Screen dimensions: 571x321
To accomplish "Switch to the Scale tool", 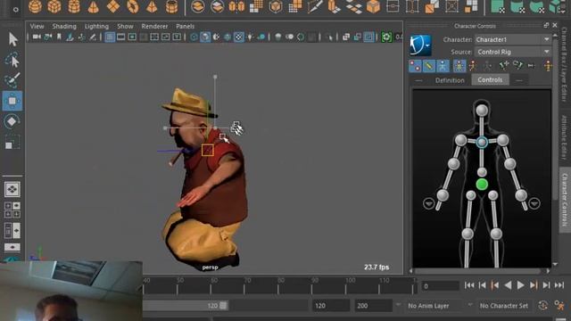I will coord(12,143).
